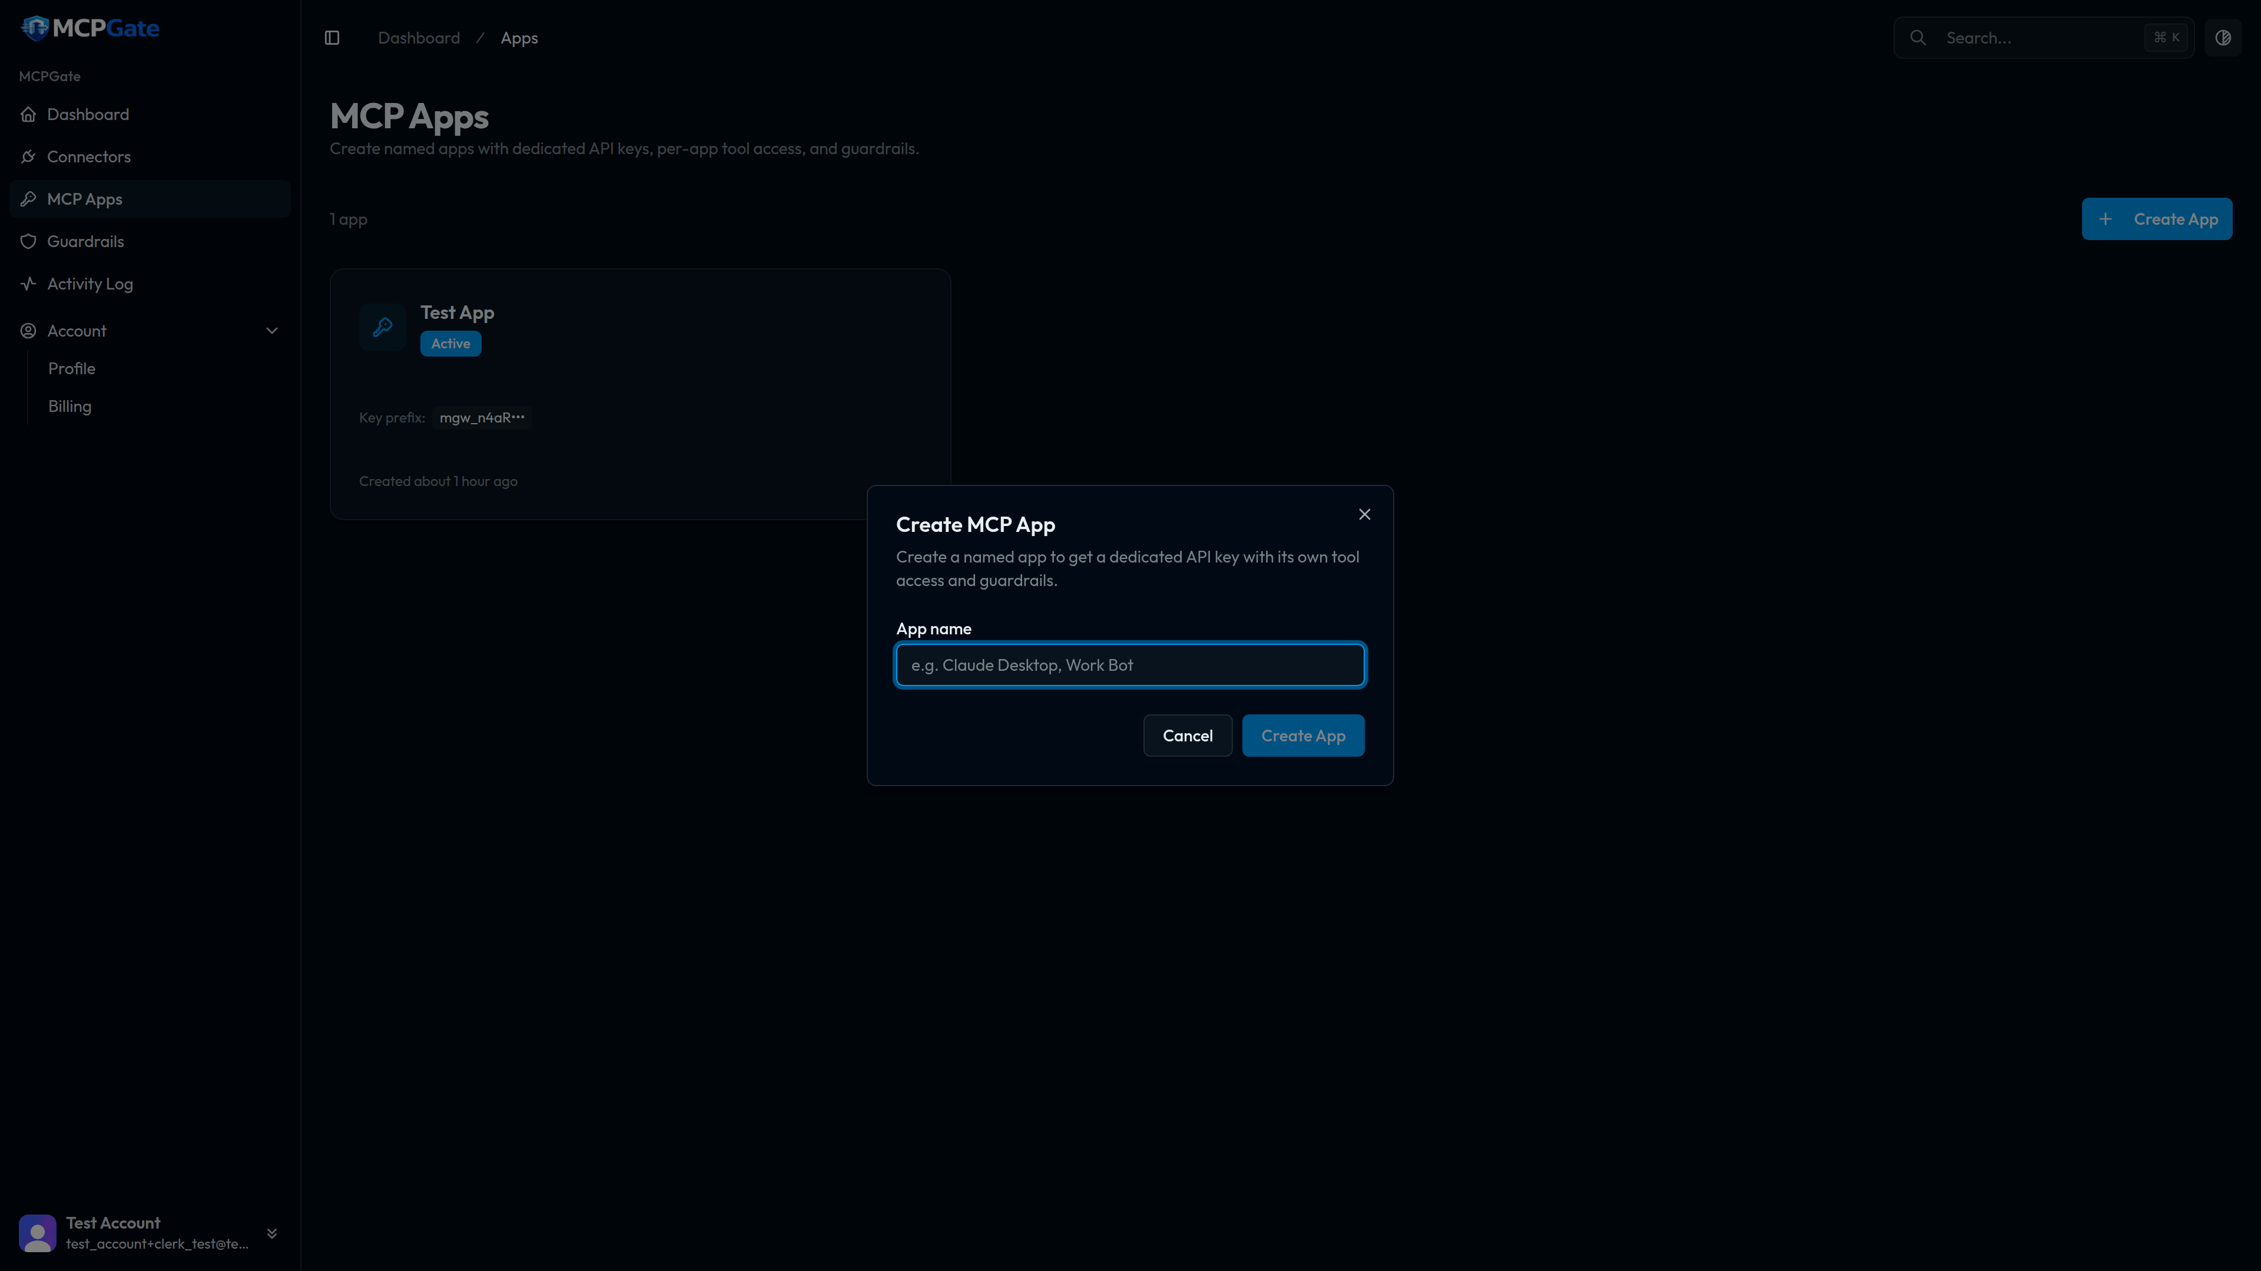
Task: Collapse the Account menu in sidebar
Action: 272,331
